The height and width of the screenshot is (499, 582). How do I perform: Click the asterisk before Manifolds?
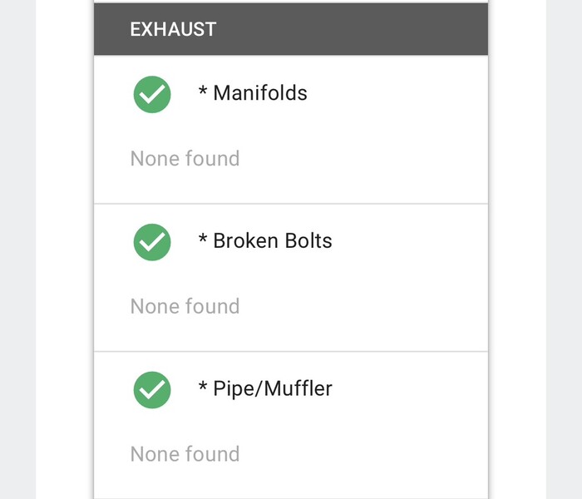[x=202, y=91]
